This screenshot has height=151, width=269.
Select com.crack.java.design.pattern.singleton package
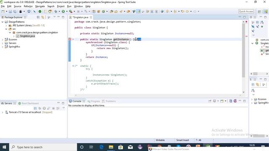pyautogui.click(x=35, y=32)
